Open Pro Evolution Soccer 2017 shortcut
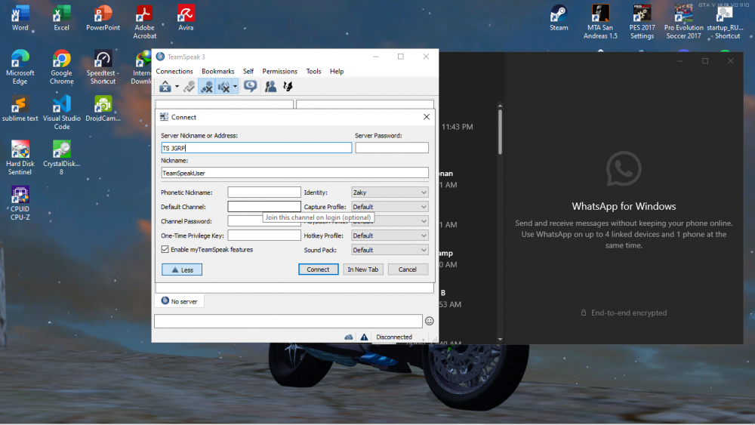Viewport: 755px width, 425px height. (x=683, y=22)
